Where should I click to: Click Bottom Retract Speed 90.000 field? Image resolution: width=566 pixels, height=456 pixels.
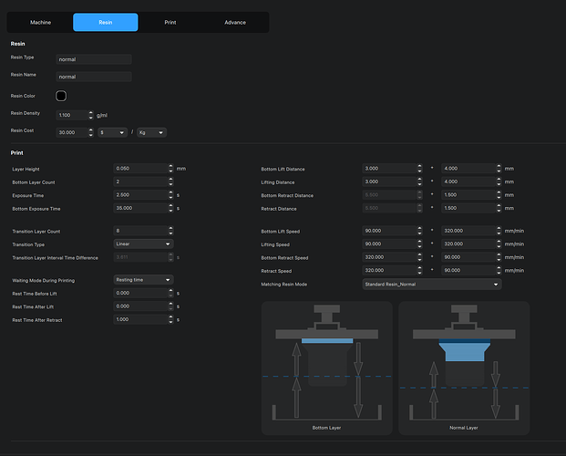468,257
